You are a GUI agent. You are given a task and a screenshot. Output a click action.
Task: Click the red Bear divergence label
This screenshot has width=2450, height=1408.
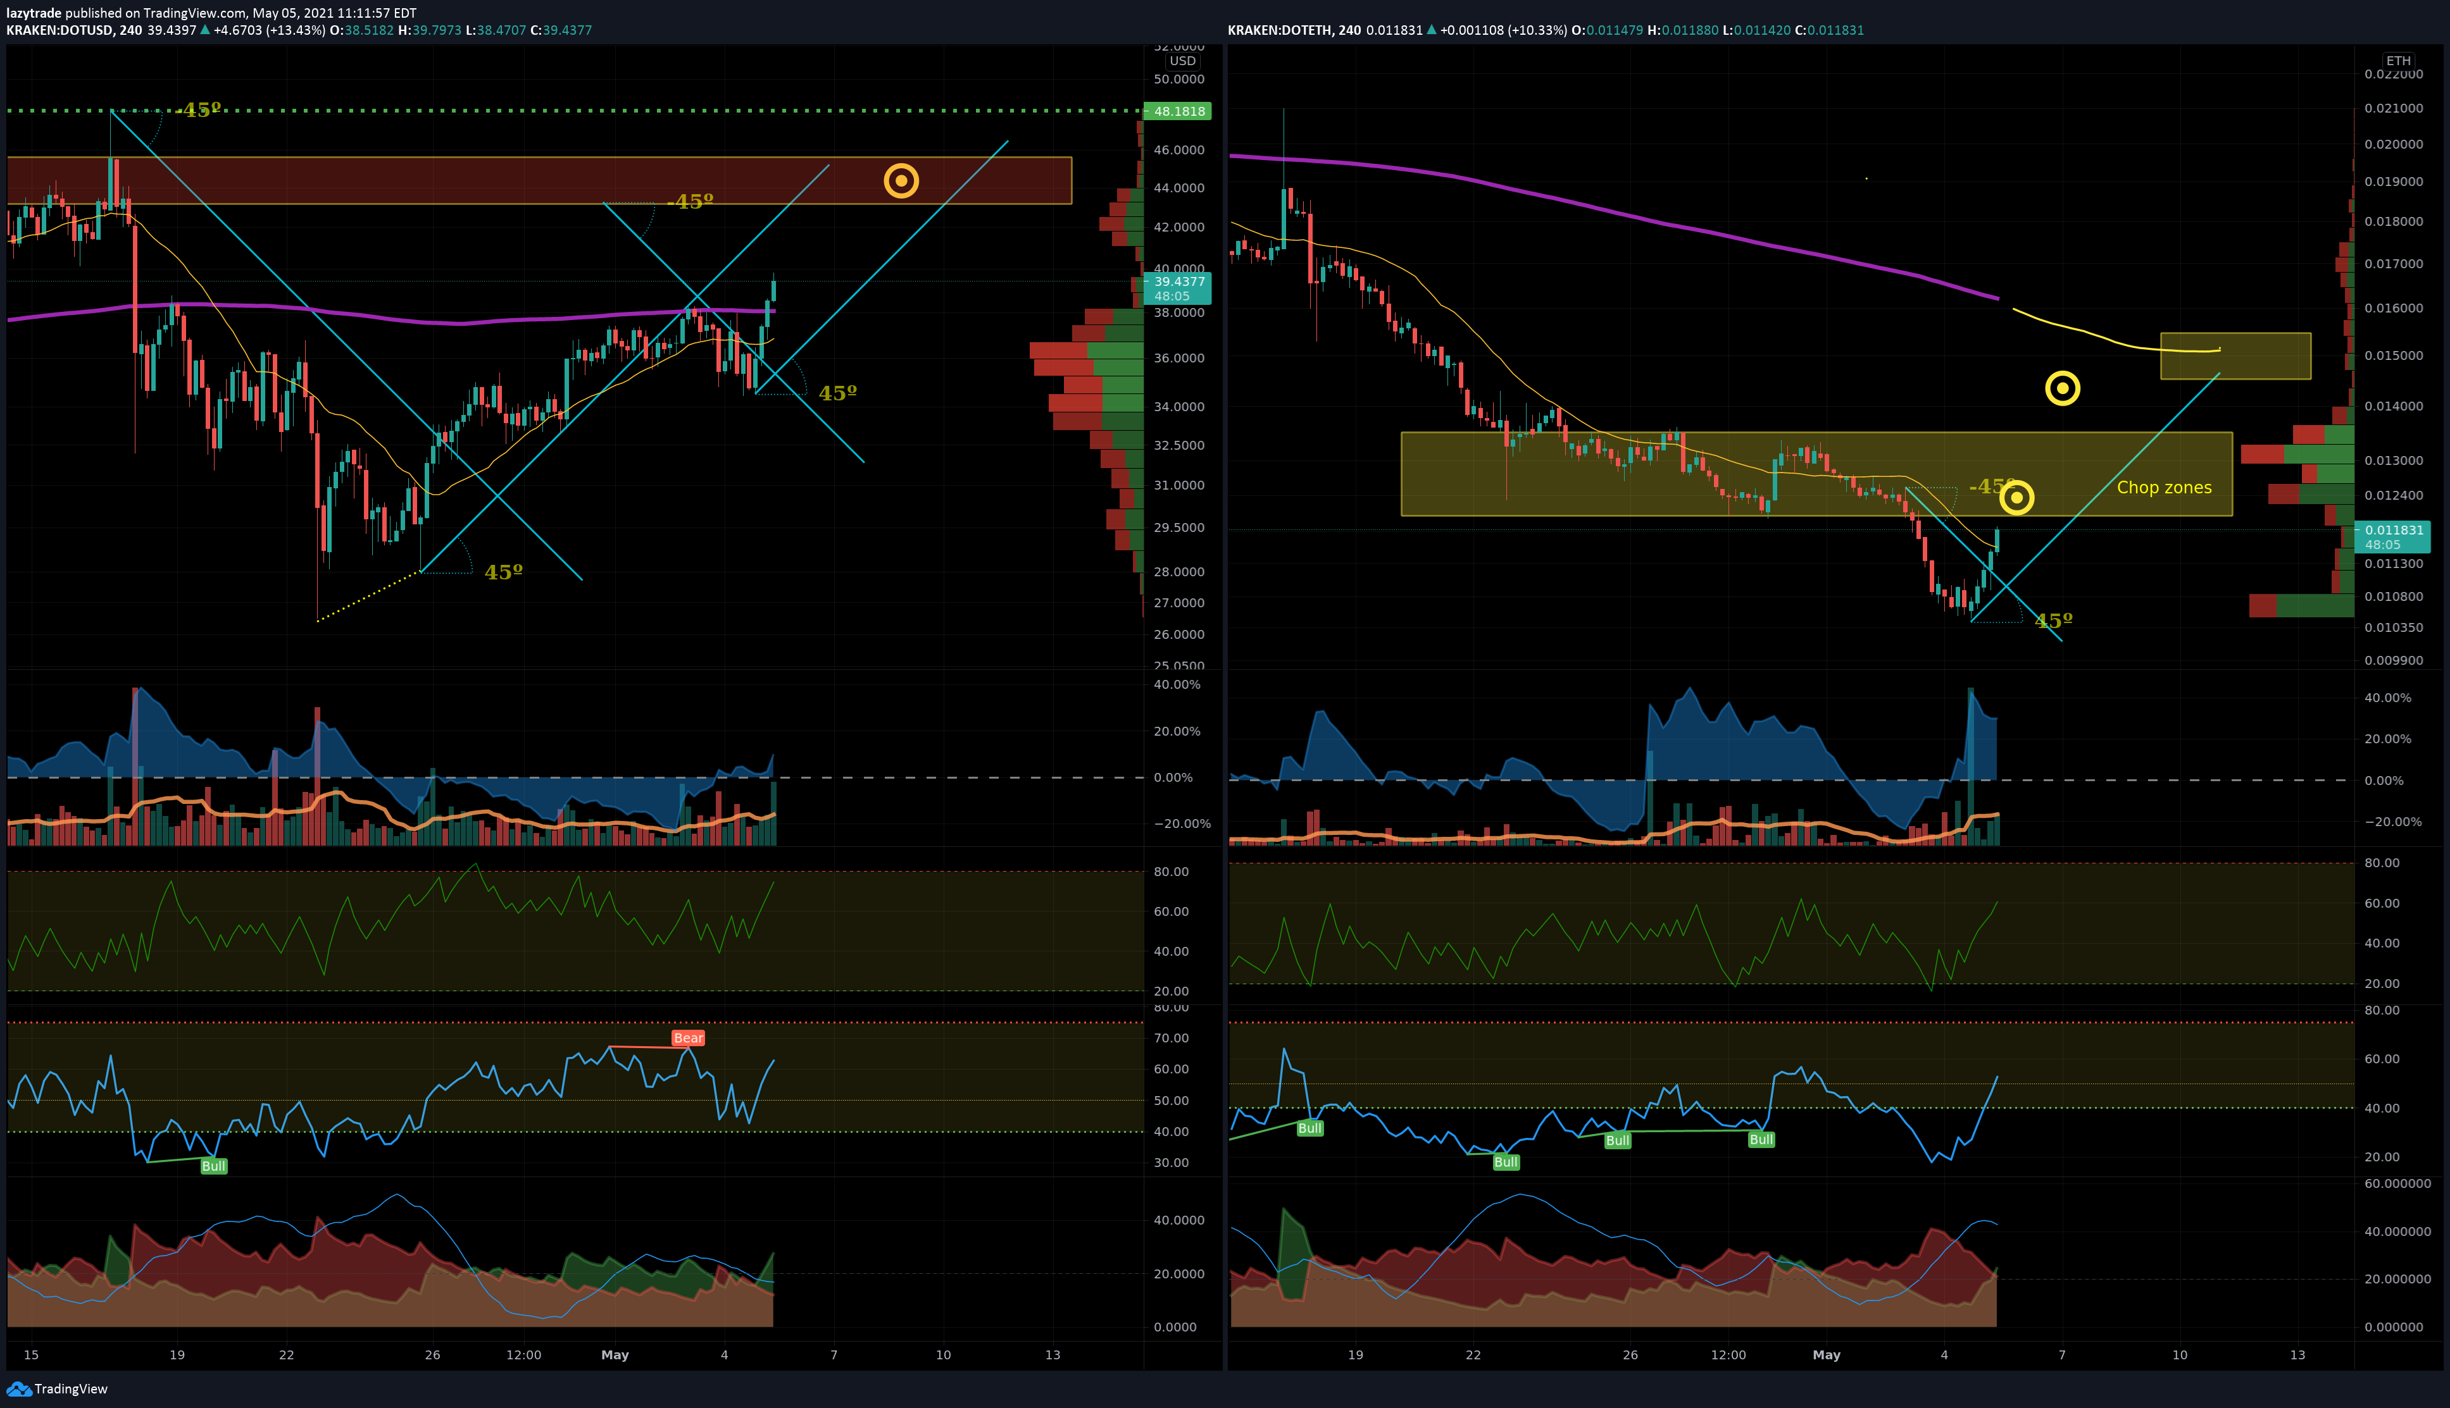[688, 1037]
